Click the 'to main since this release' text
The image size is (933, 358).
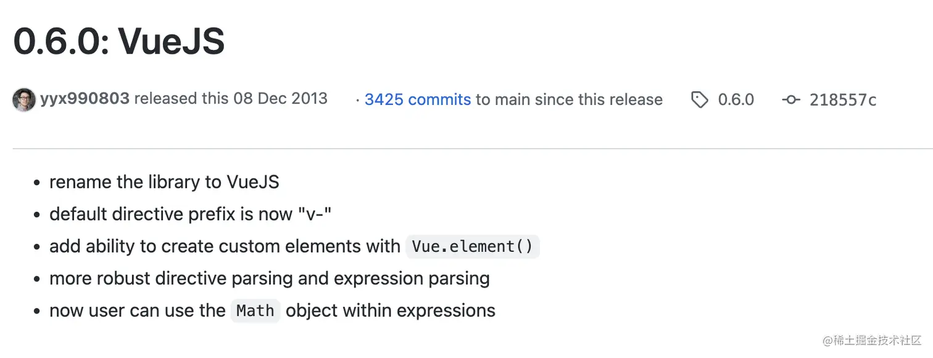(569, 100)
